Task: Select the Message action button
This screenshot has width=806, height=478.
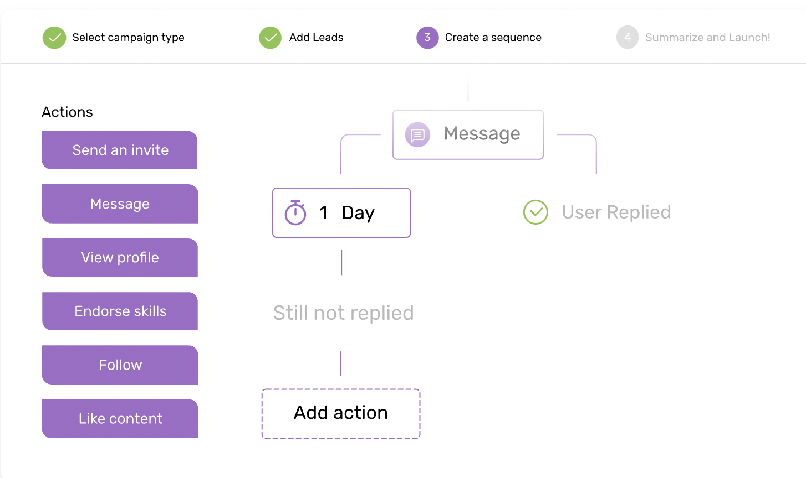Action: tap(120, 204)
